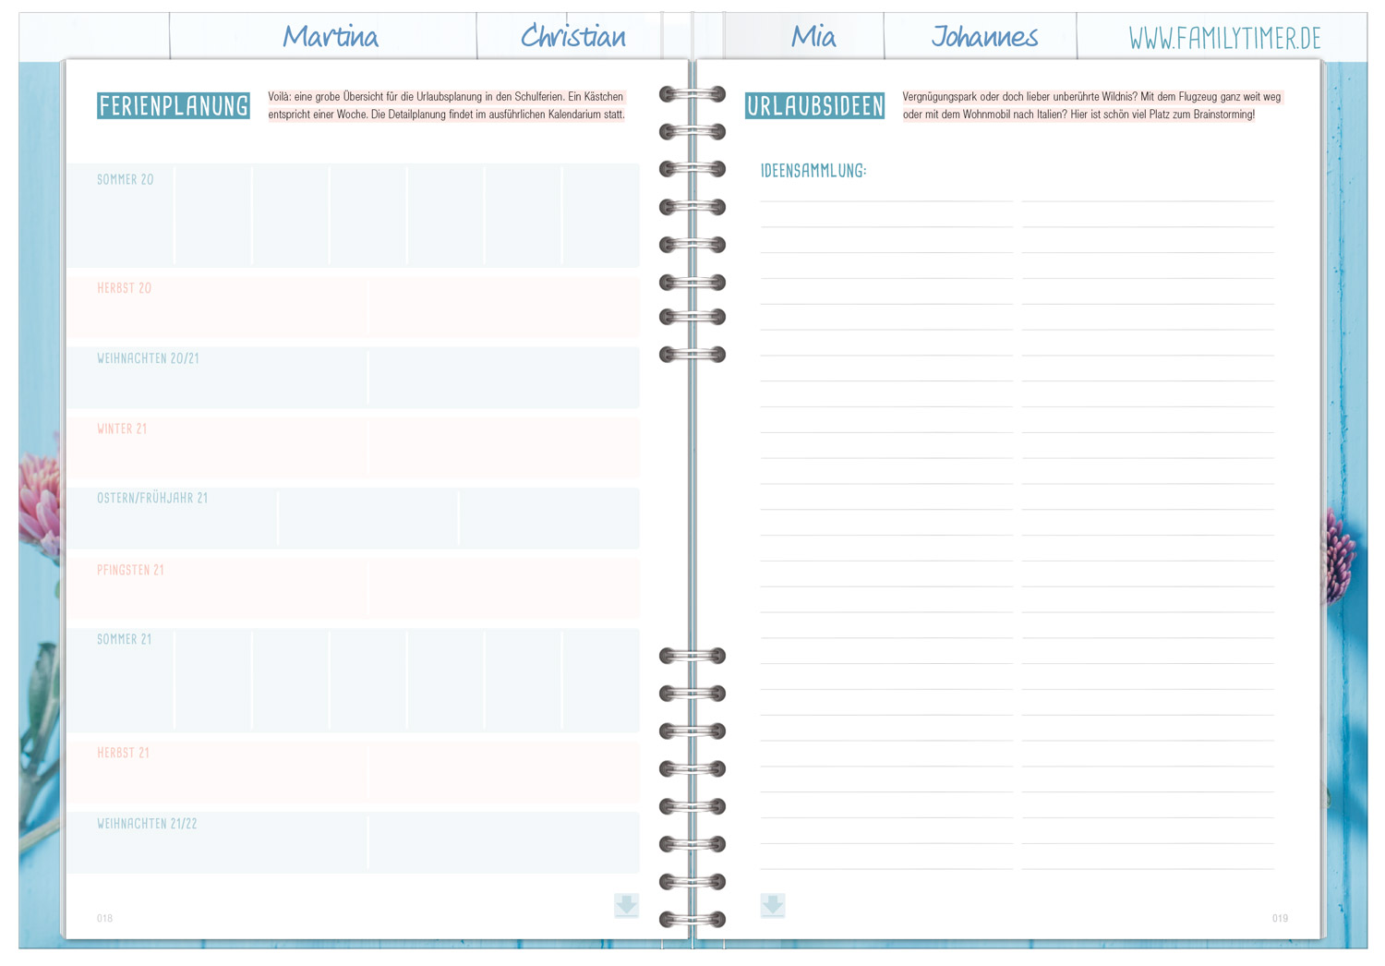The width and height of the screenshot is (1385, 966).
Task: Click the down arrow icon on page 018
Action: pos(626,905)
